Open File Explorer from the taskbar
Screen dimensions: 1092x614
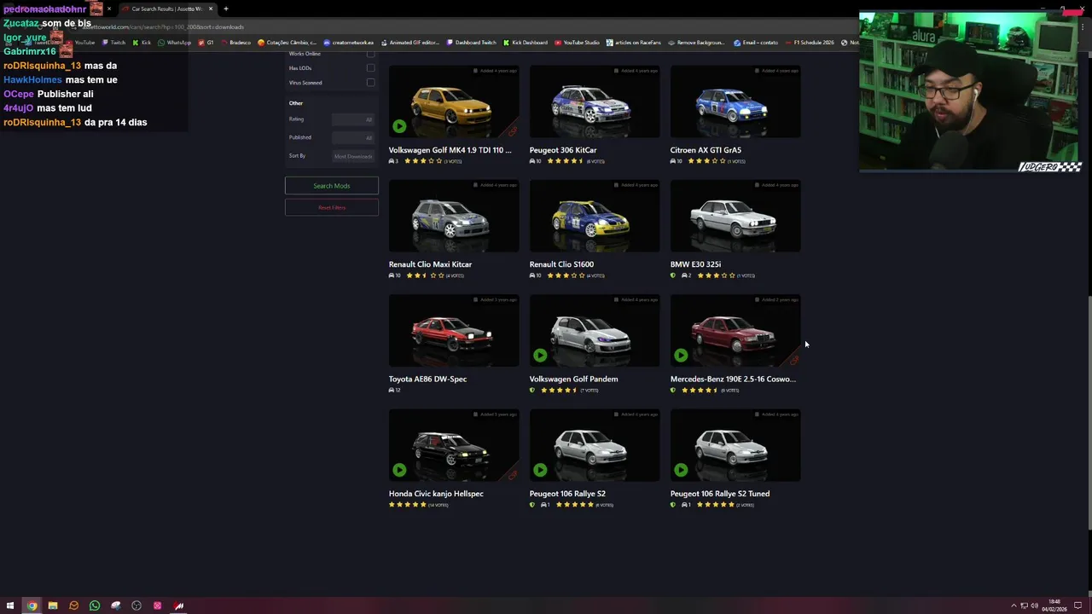tap(53, 605)
